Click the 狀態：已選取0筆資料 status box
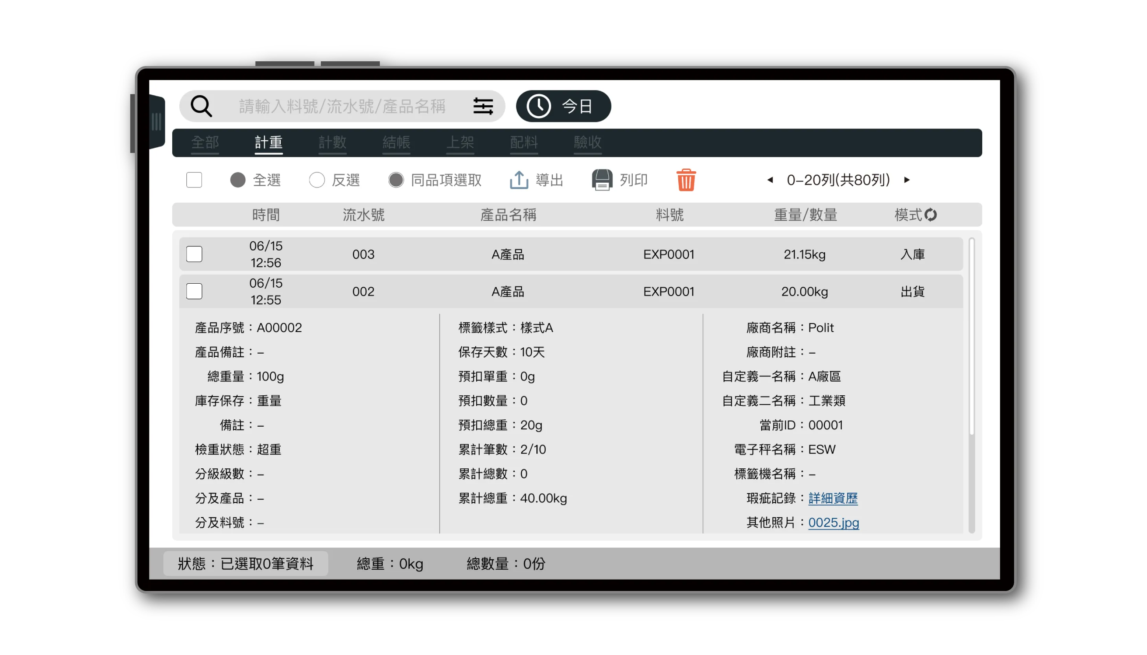Screen dimensions: 1147x655 246,564
